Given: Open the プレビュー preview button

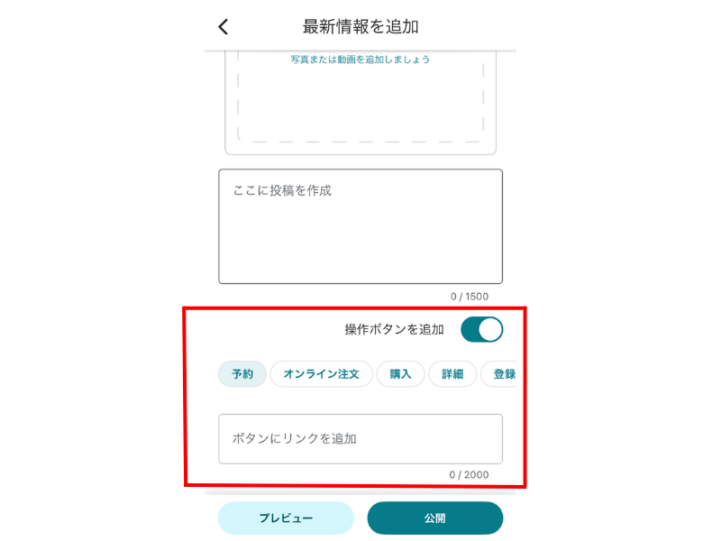Looking at the screenshot, I should (286, 518).
